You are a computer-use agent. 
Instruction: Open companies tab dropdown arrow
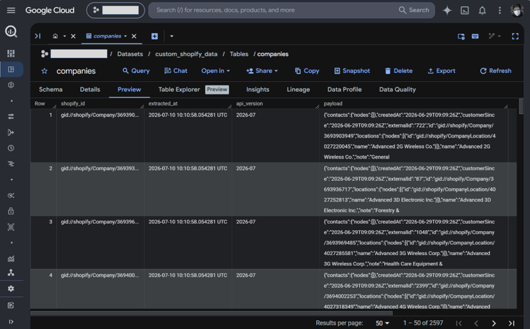tap(125, 36)
